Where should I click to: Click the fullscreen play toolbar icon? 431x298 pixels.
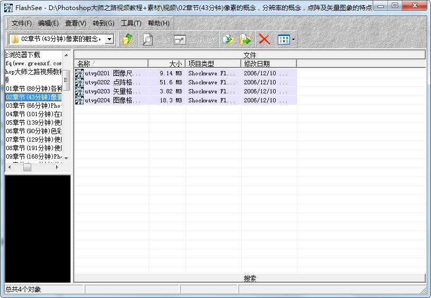coord(180,40)
